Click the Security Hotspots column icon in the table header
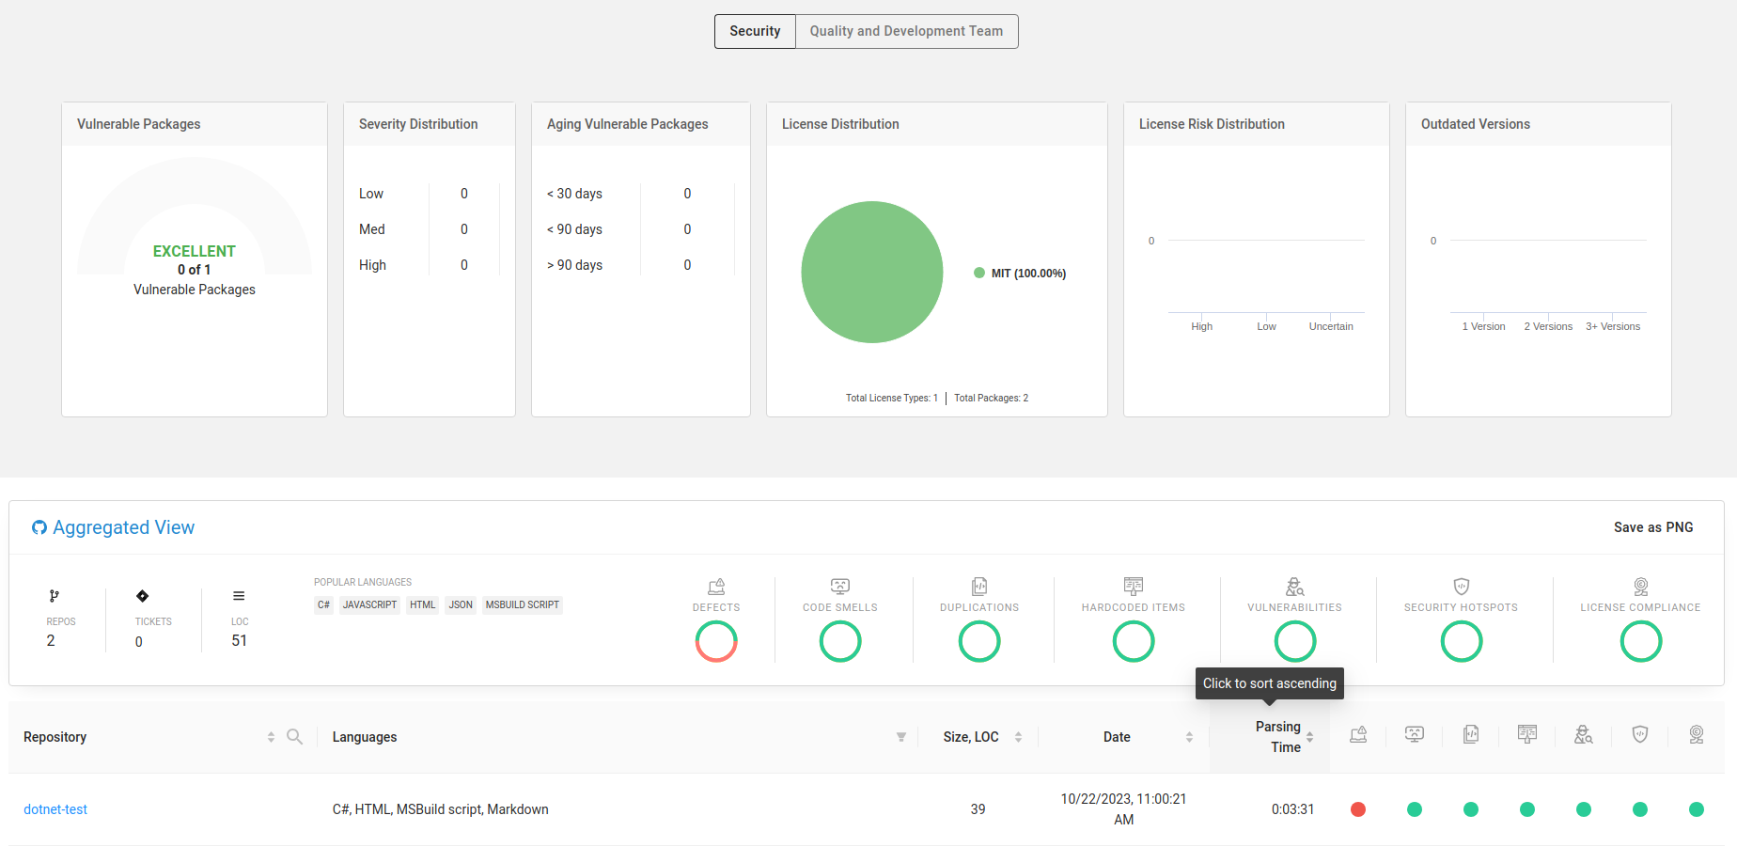Viewport: 1737px width, 847px height. [1640, 735]
